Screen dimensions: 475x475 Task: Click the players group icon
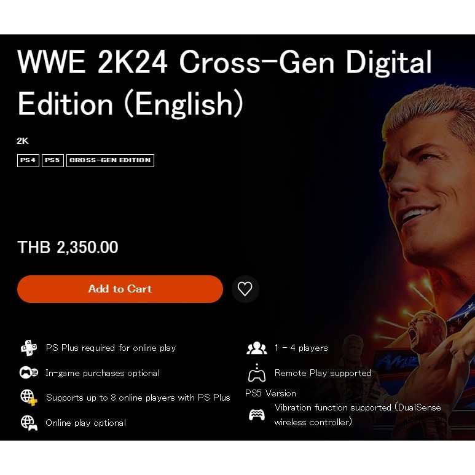pos(257,348)
